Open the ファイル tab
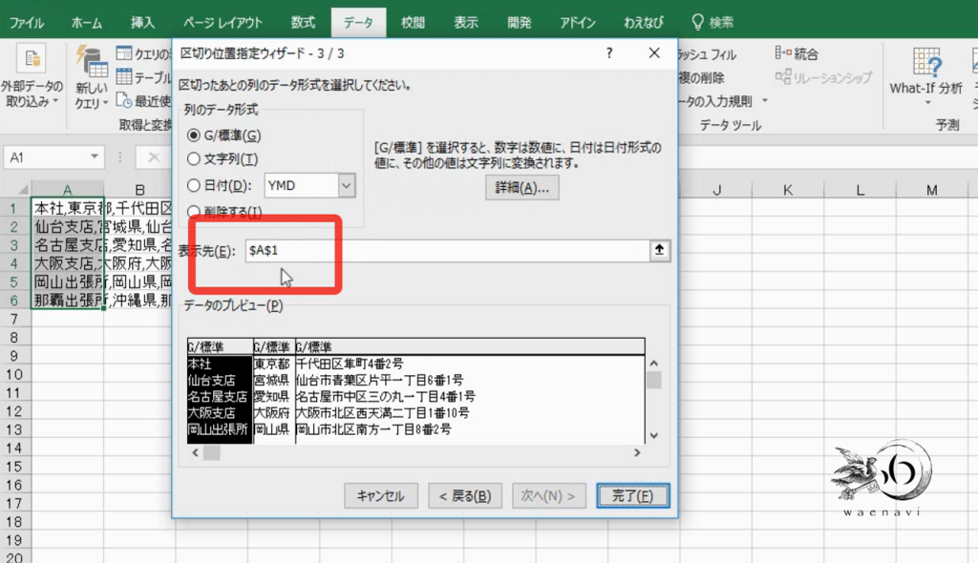This screenshot has height=563, width=978. pyautogui.click(x=26, y=23)
